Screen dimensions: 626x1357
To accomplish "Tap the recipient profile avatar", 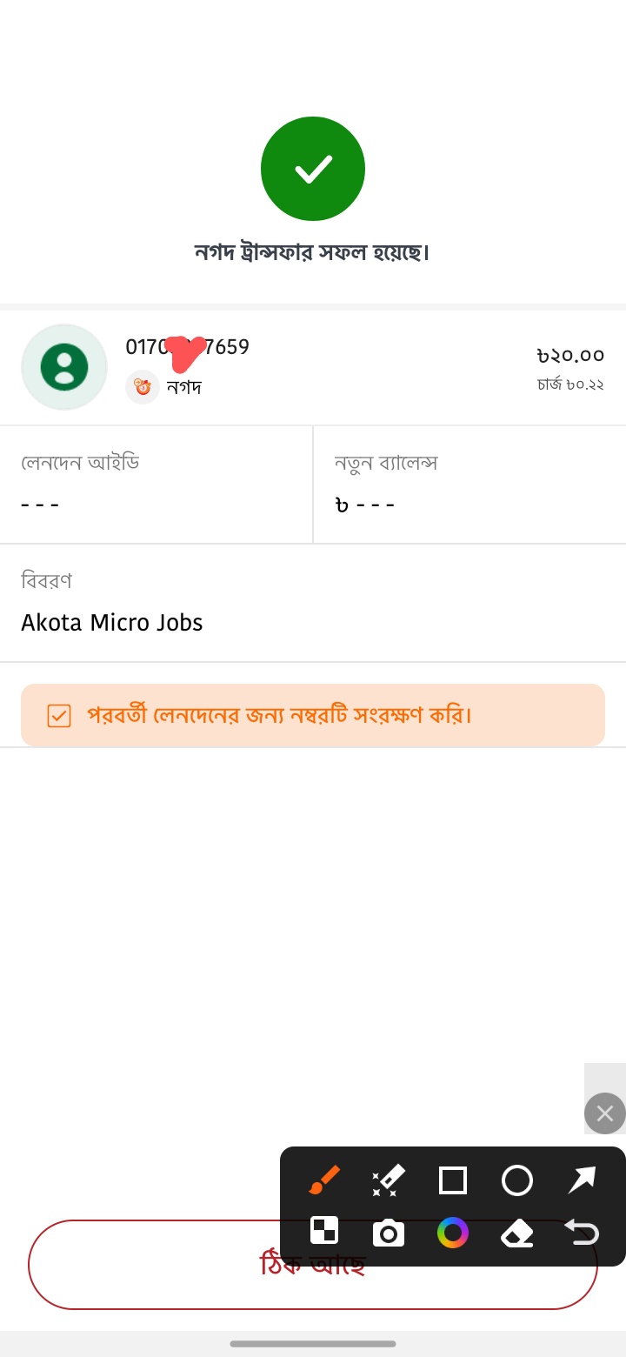I will click(64, 367).
